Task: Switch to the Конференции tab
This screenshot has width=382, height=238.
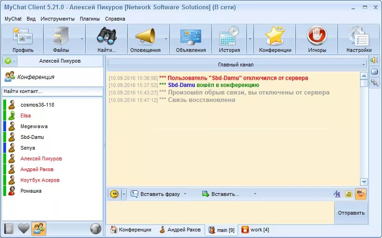Action: (x=131, y=230)
